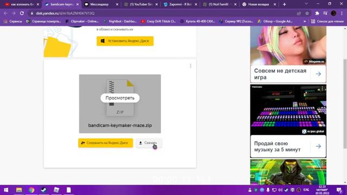Open the Nightbot - Dashboard bookmark
This screenshot has width=347, height=195.
pyautogui.click(x=120, y=22)
